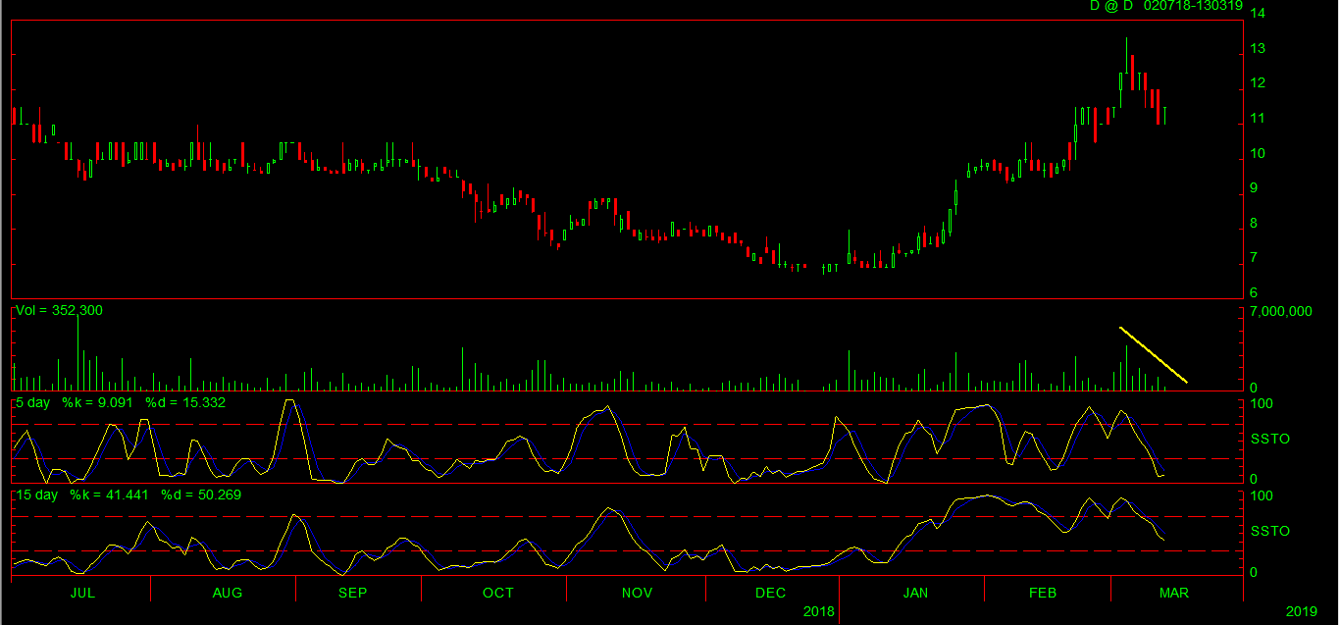The image size is (1340, 625).
Task: Click the price axis label 11
Action: point(1258,119)
